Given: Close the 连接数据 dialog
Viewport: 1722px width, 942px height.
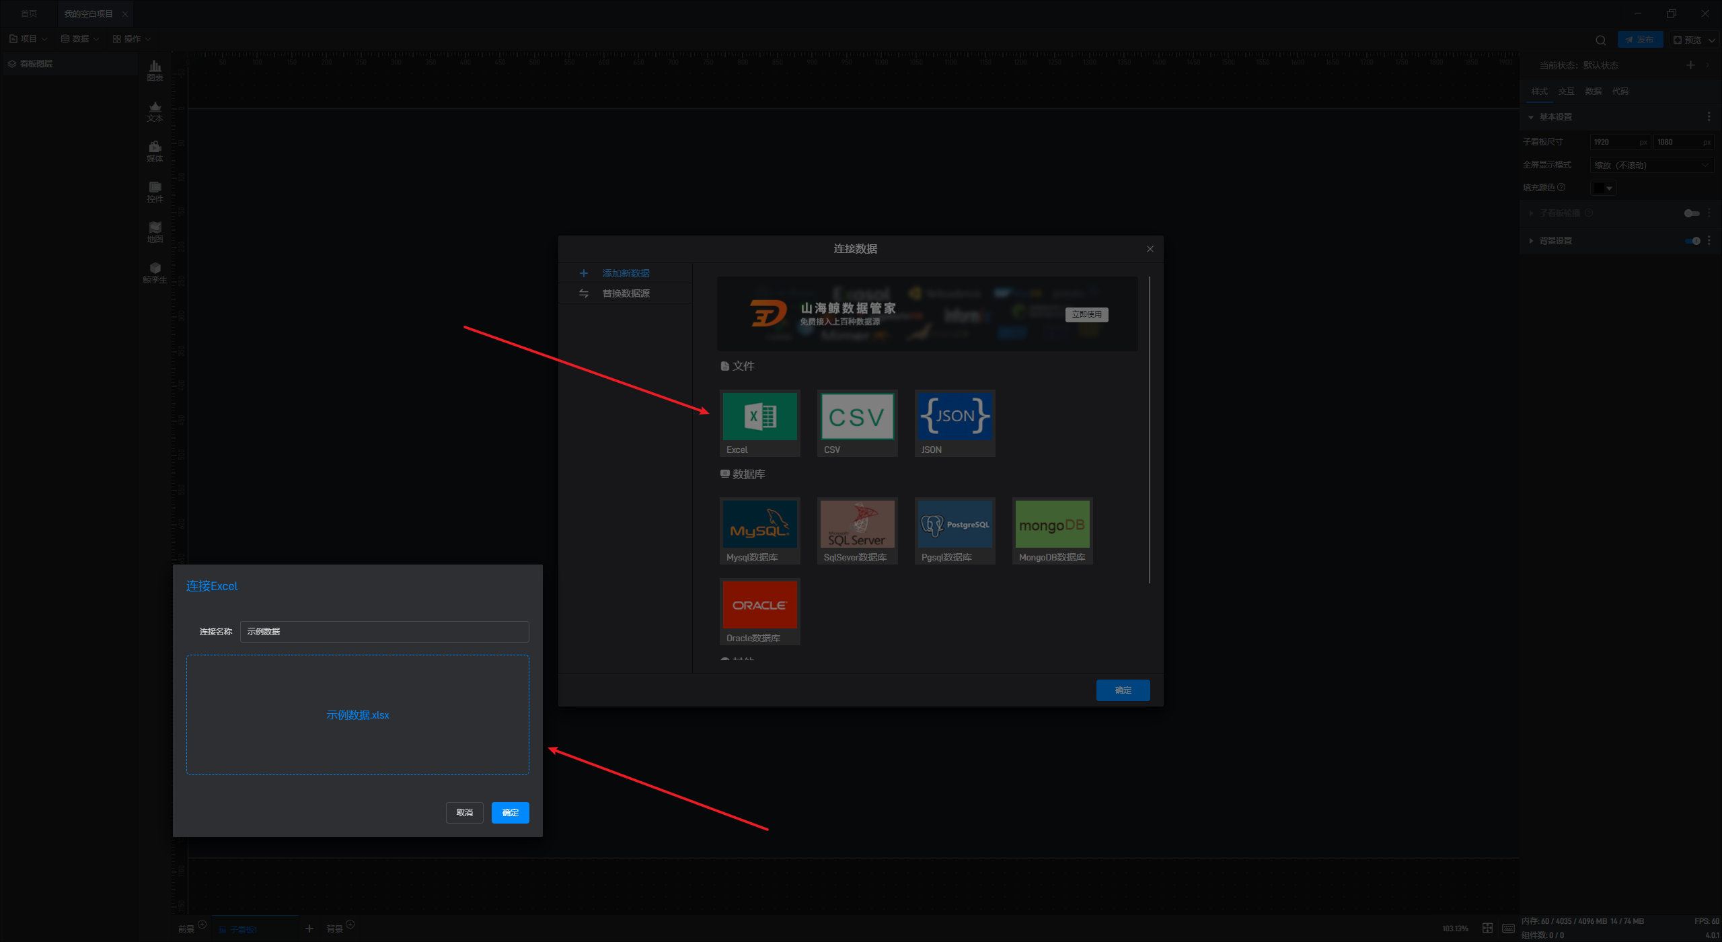Looking at the screenshot, I should [x=1150, y=249].
